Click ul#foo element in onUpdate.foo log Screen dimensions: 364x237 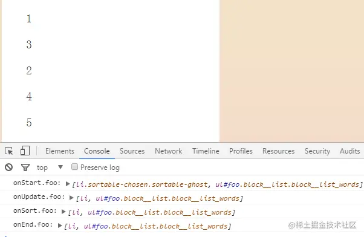pyautogui.click(x=167, y=198)
